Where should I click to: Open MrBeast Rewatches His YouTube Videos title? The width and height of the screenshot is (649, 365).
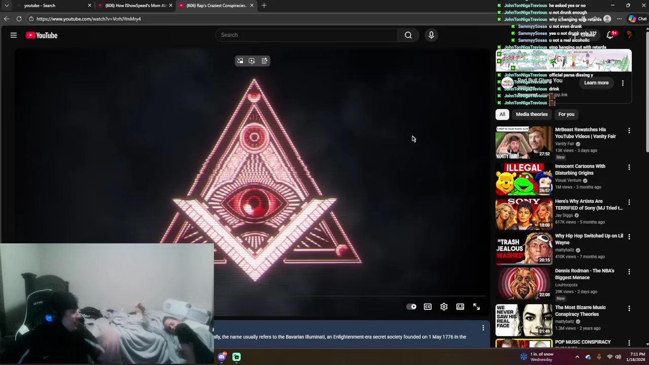pyautogui.click(x=585, y=133)
